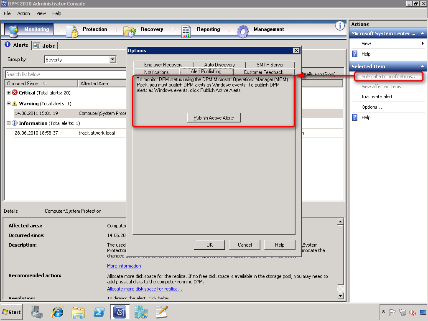
Task: Launch Internet Explorer from the taskbar
Action: click(x=58, y=312)
